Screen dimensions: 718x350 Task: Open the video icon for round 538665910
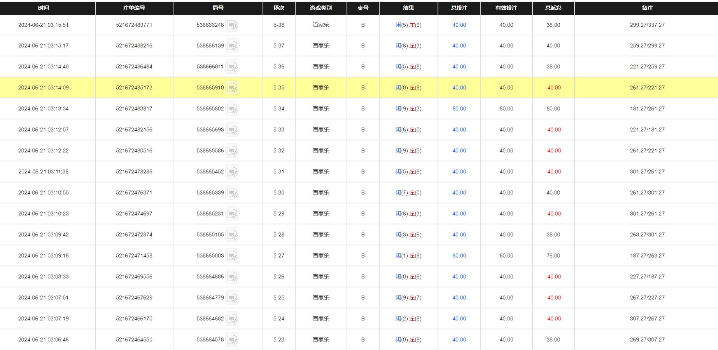click(233, 88)
